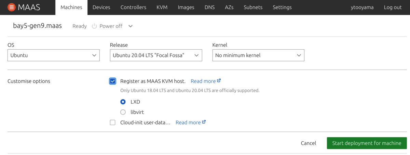Click external link icon beside Cloud-init Read more
The height and width of the screenshot is (155, 410).
tap(204, 122)
